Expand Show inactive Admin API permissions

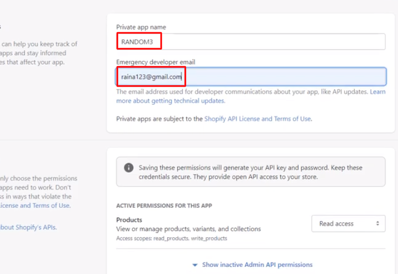252,265
